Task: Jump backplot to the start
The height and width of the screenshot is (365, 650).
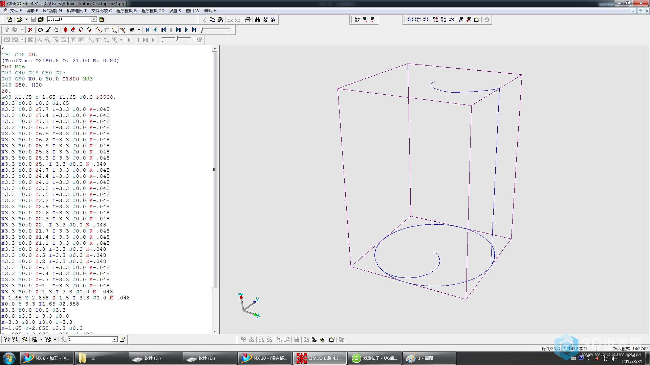Action: [148, 30]
